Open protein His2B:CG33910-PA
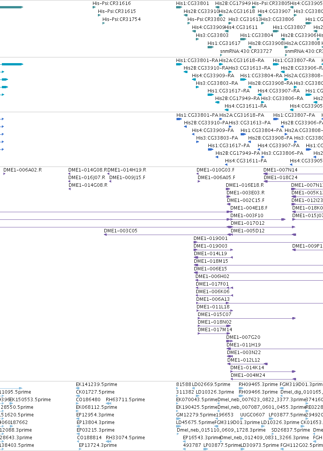Image resolution: width=323 pixels, height=451 pixels. pyautogui.click(x=206, y=123)
